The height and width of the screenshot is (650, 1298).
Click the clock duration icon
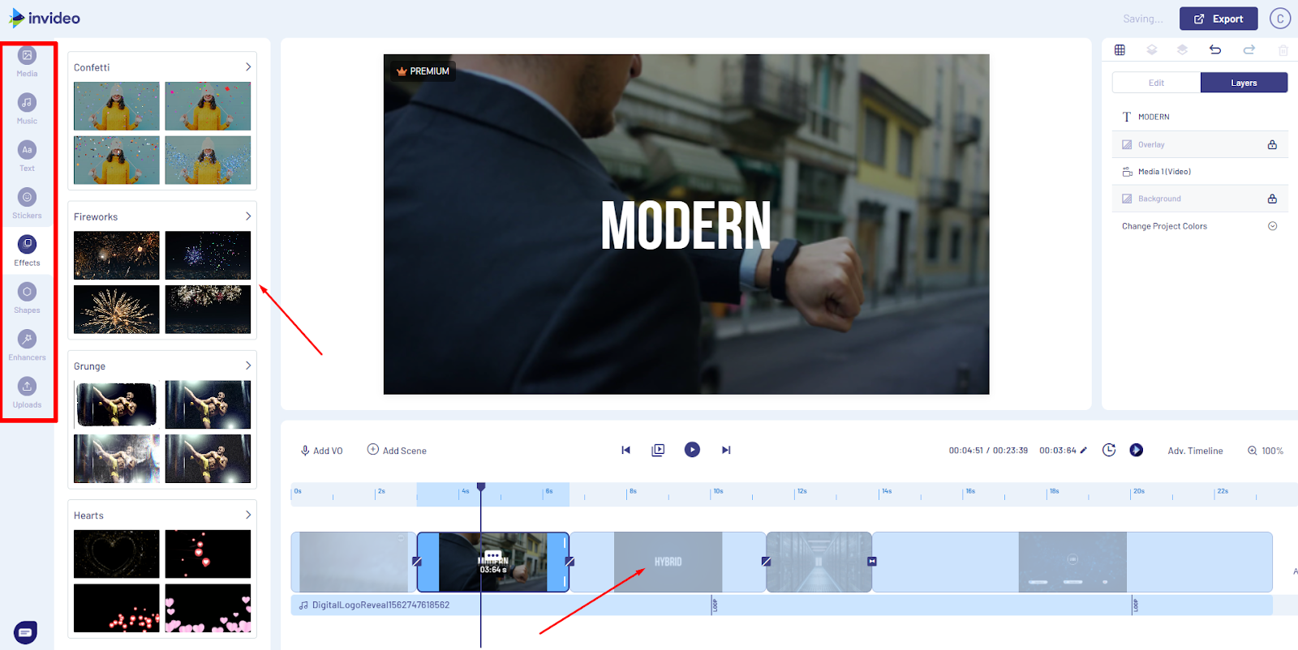[1109, 450]
